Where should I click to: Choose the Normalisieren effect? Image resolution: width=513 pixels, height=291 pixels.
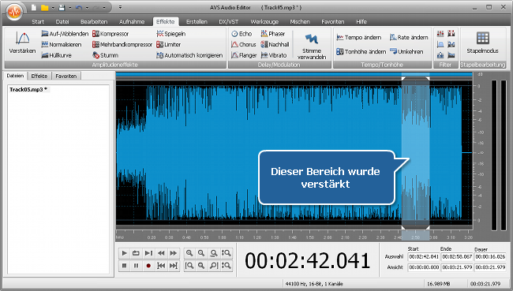pyautogui.click(x=62, y=44)
